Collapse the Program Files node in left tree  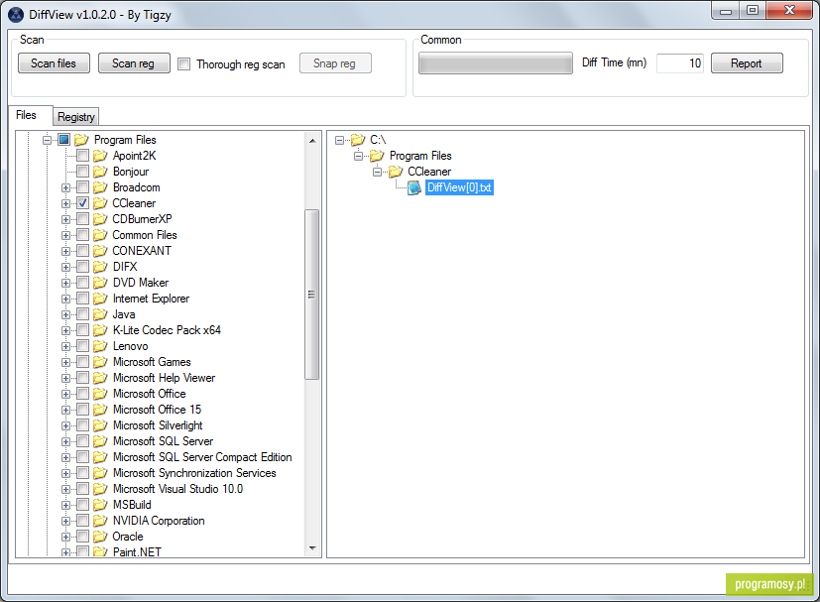47,140
